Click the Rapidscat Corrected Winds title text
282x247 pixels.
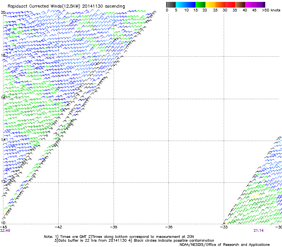(x=66, y=6)
